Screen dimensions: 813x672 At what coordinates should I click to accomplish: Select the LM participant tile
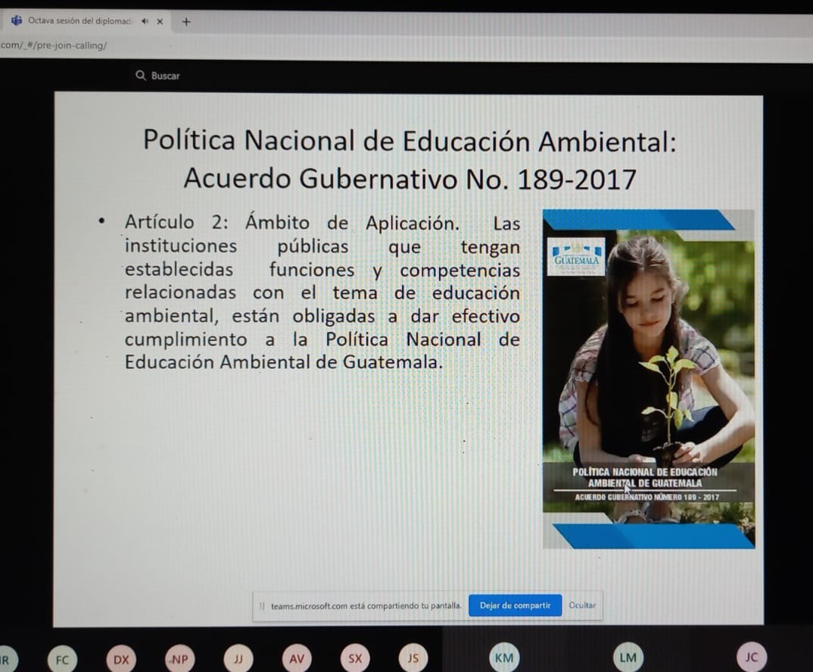pyautogui.click(x=628, y=657)
